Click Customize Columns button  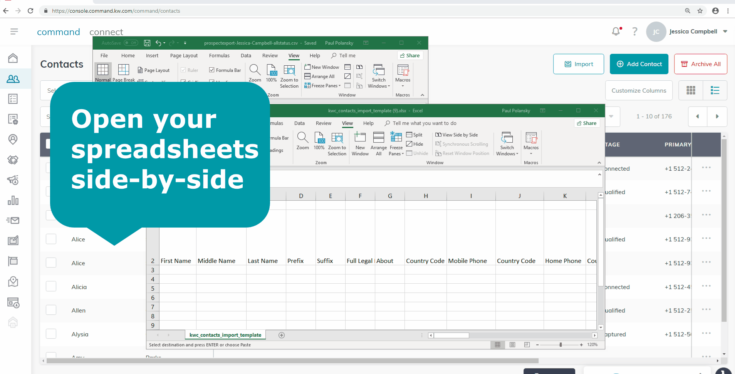click(639, 90)
